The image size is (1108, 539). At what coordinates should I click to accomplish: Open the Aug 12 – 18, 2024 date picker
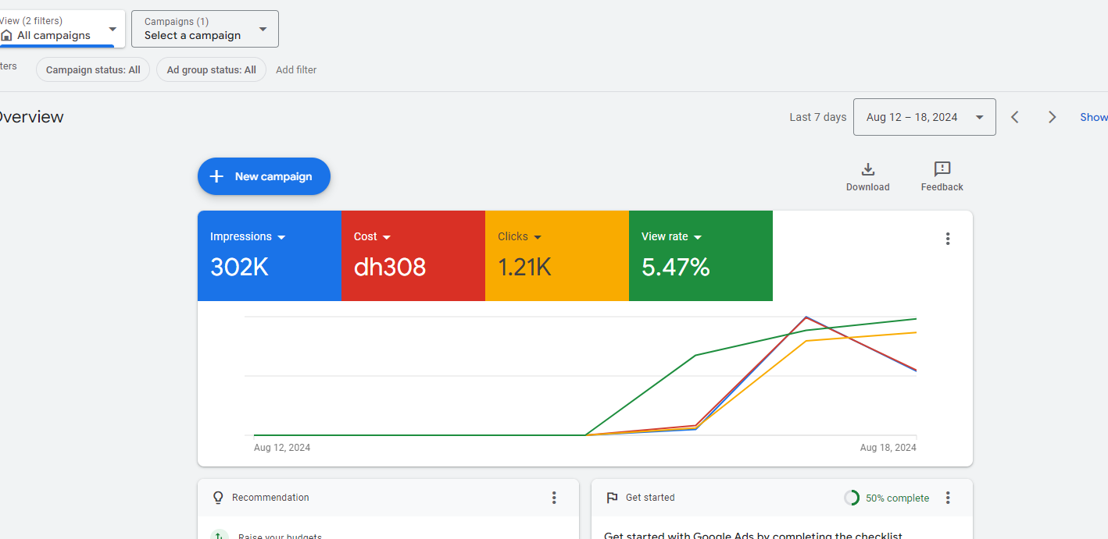tap(924, 117)
